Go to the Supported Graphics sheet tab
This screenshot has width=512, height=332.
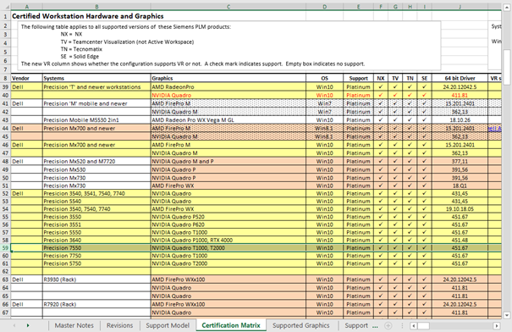tap(300, 325)
